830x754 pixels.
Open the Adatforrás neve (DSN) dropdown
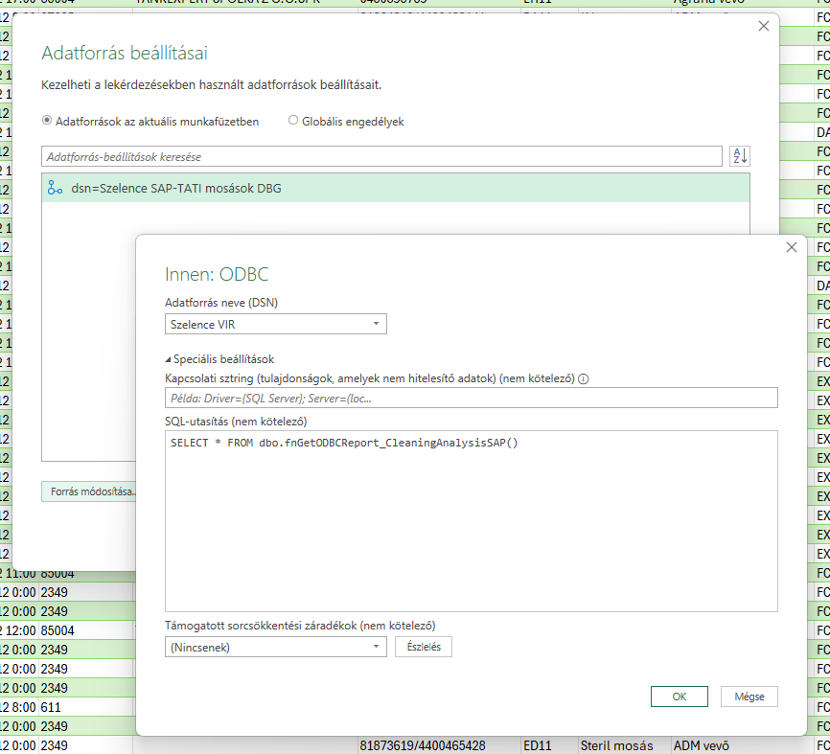tap(276, 325)
